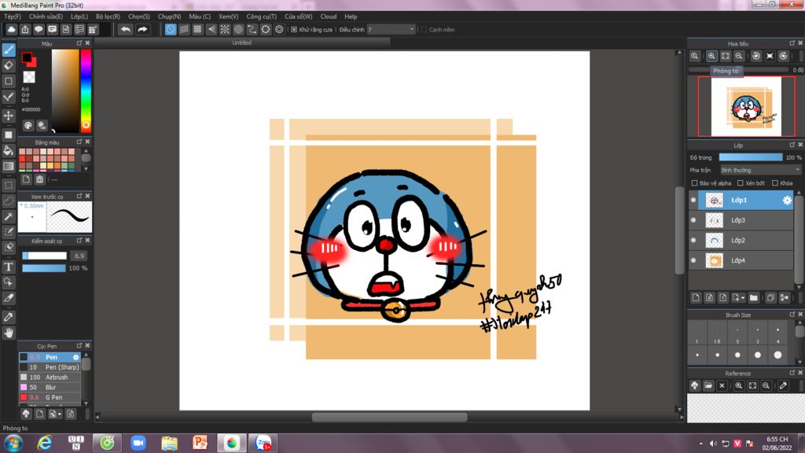Pop out the Hoa tiêu panel

point(792,43)
